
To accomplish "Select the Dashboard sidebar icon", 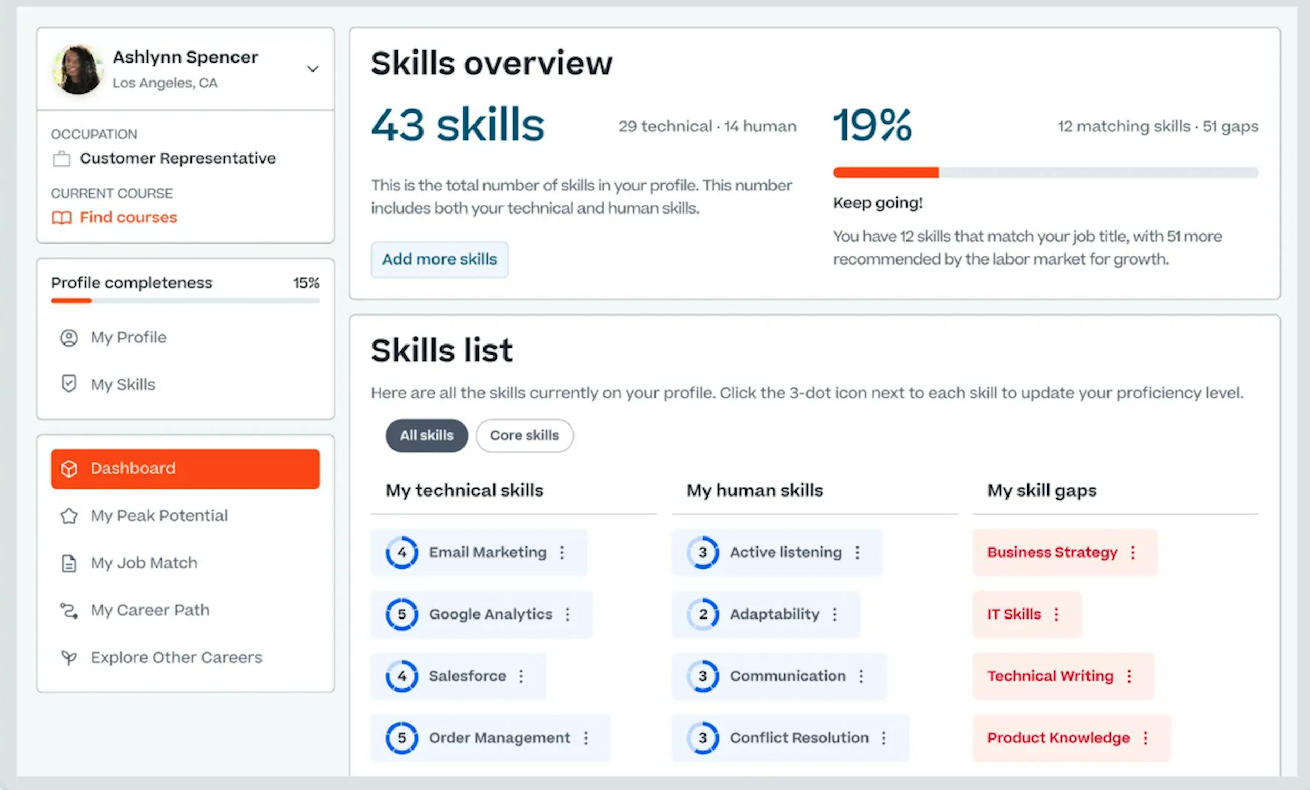I will [69, 468].
